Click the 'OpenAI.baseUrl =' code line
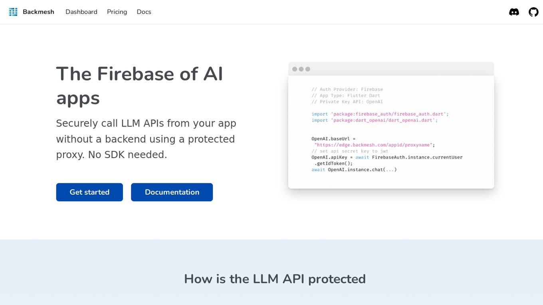 point(333,139)
